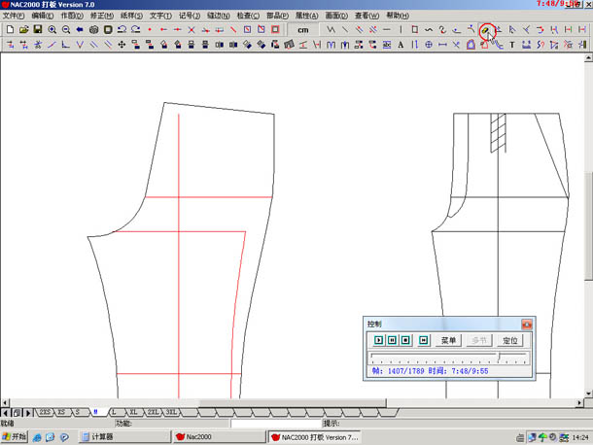The width and height of the screenshot is (593, 445).
Task: Click the Undo icon in toolbar
Action: point(122,29)
